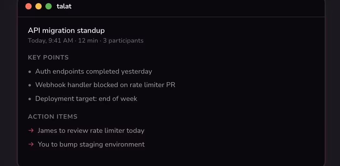Click bullet dot beside Auth endpoints
This screenshot has width=340, height=166.
tap(30, 72)
